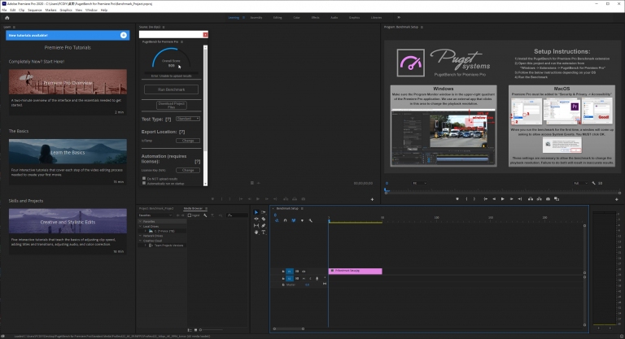625x339 pixels.
Task: Open the File menu
Action: 4,10
